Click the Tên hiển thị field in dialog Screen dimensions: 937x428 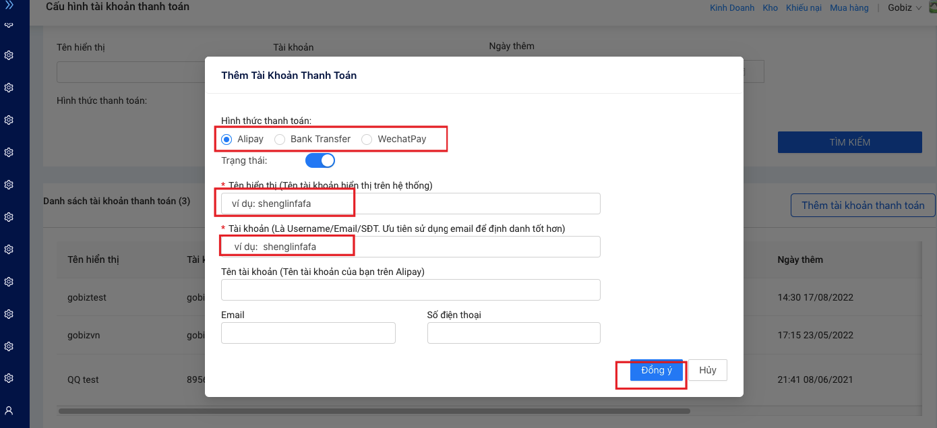411,204
